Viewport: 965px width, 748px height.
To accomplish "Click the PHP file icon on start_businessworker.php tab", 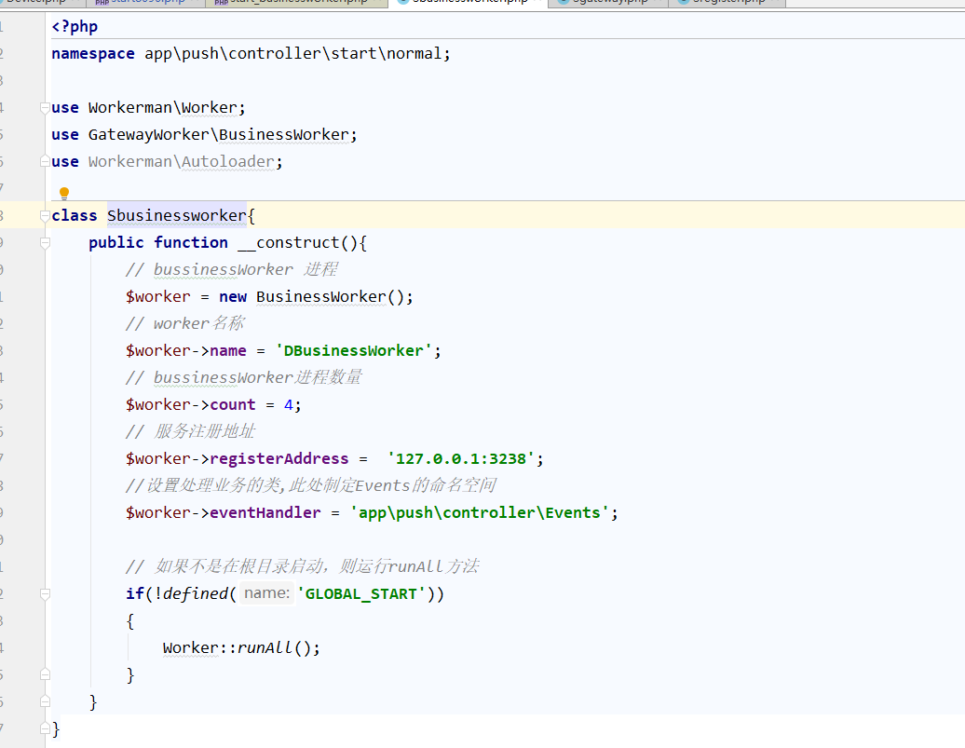I will click(221, 3).
